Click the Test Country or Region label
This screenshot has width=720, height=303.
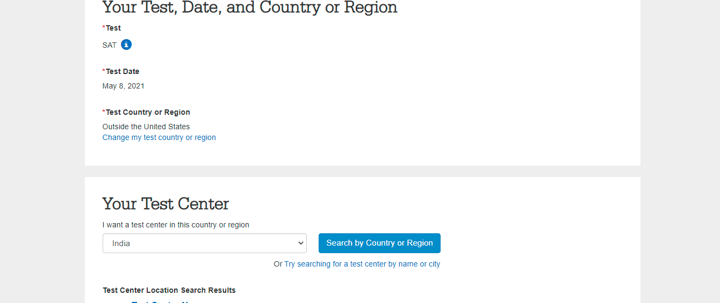point(148,112)
